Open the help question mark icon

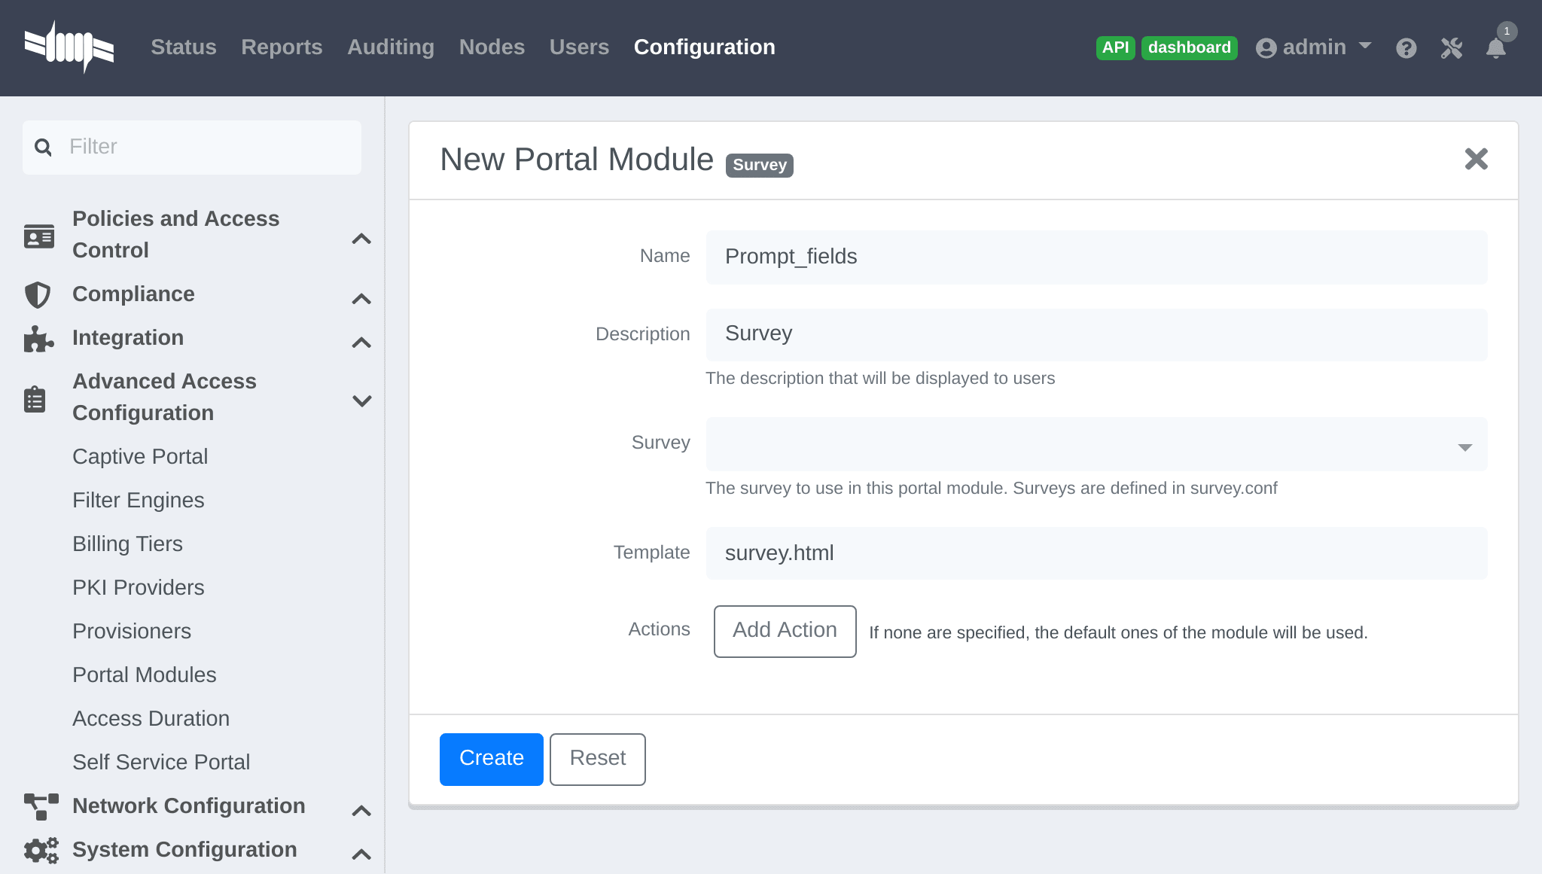click(1406, 47)
